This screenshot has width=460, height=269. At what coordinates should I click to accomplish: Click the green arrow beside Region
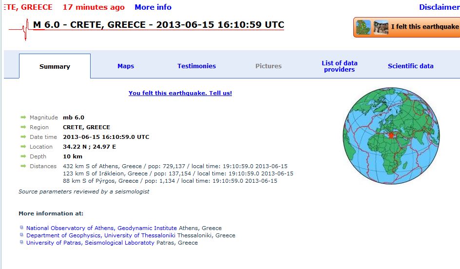click(x=23, y=127)
